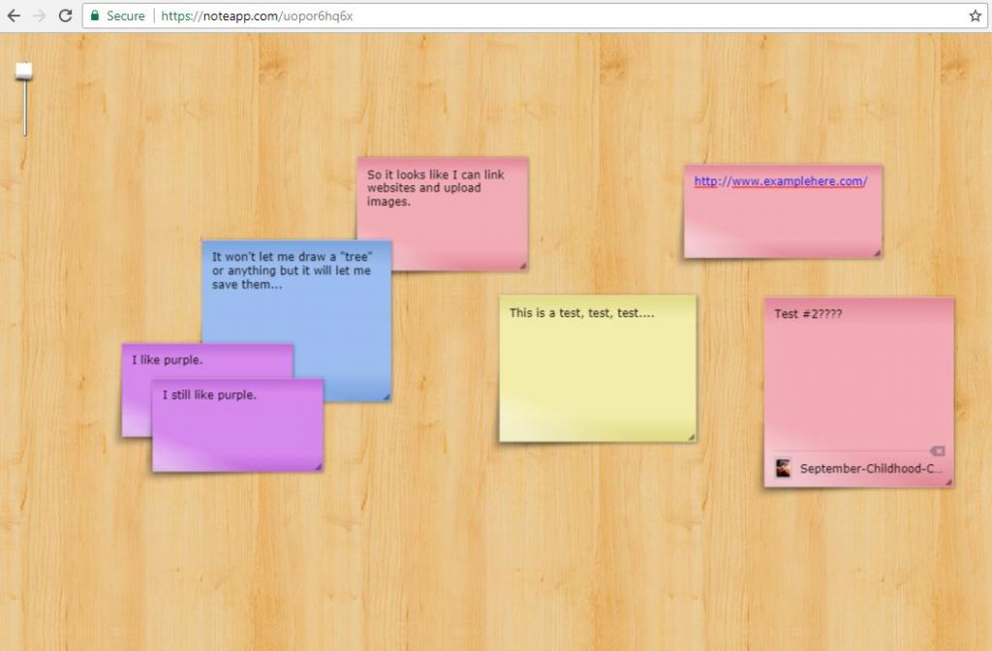Click the browser forward arrow
The width and height of the screenshot is (992, 651).
pos(40,15)
